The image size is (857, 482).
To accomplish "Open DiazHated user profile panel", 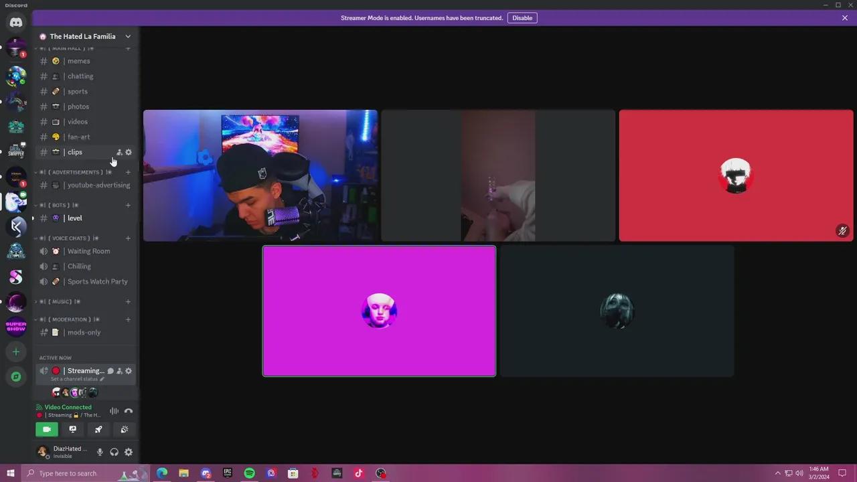I will tap(64, 452).
